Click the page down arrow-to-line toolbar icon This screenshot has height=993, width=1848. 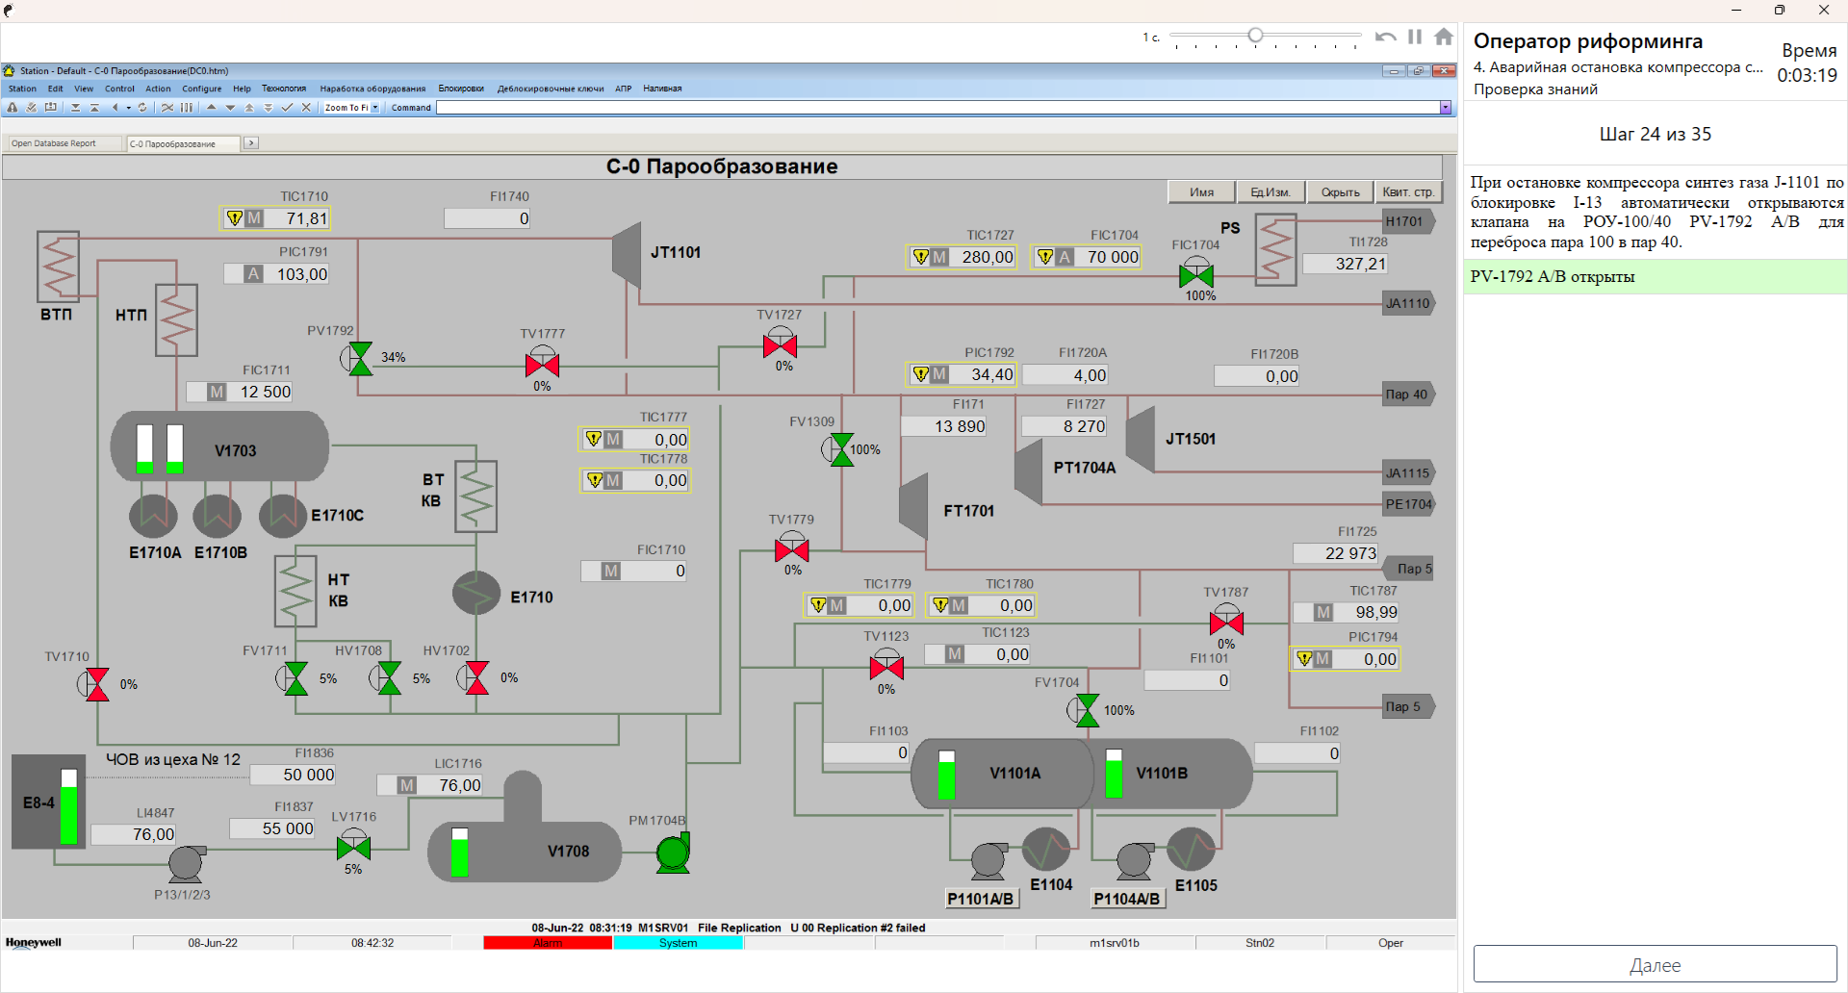(x=75, y=108)
